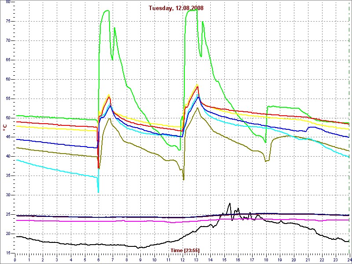Click the '75' temperature axis value

pyautogui.click(x=8, y=21)
